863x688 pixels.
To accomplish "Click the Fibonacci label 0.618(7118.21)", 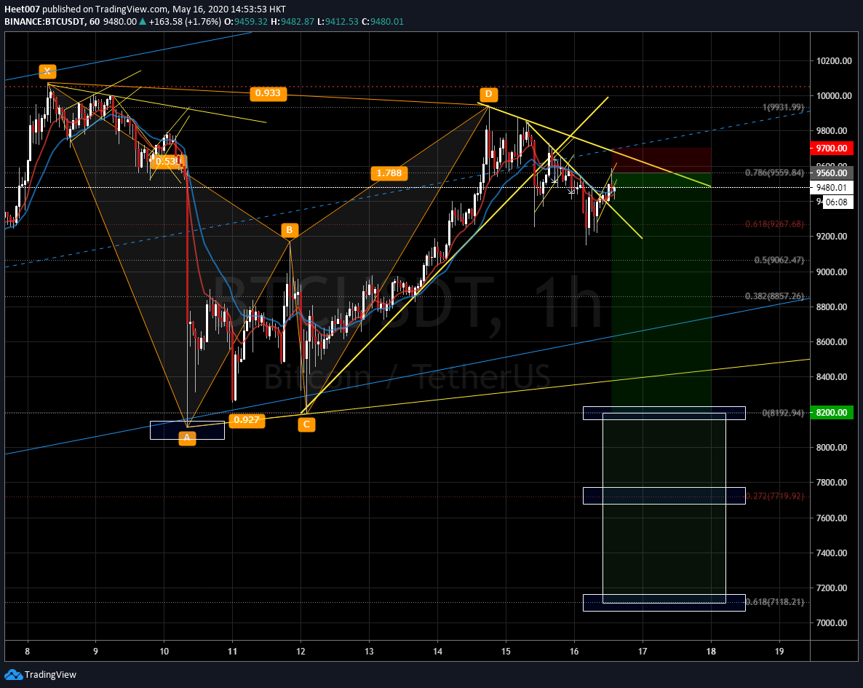I will pos(775,602).
